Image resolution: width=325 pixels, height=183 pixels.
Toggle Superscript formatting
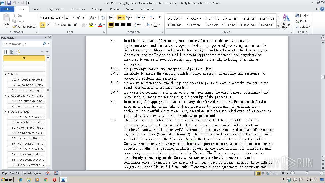[75, 25]
